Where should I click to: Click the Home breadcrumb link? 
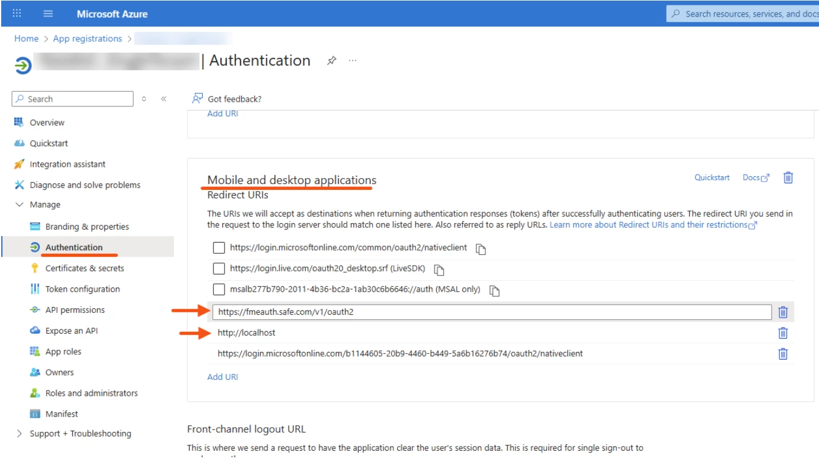26,38
